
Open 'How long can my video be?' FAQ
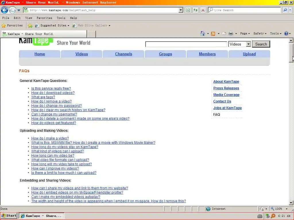pos(53,156)
